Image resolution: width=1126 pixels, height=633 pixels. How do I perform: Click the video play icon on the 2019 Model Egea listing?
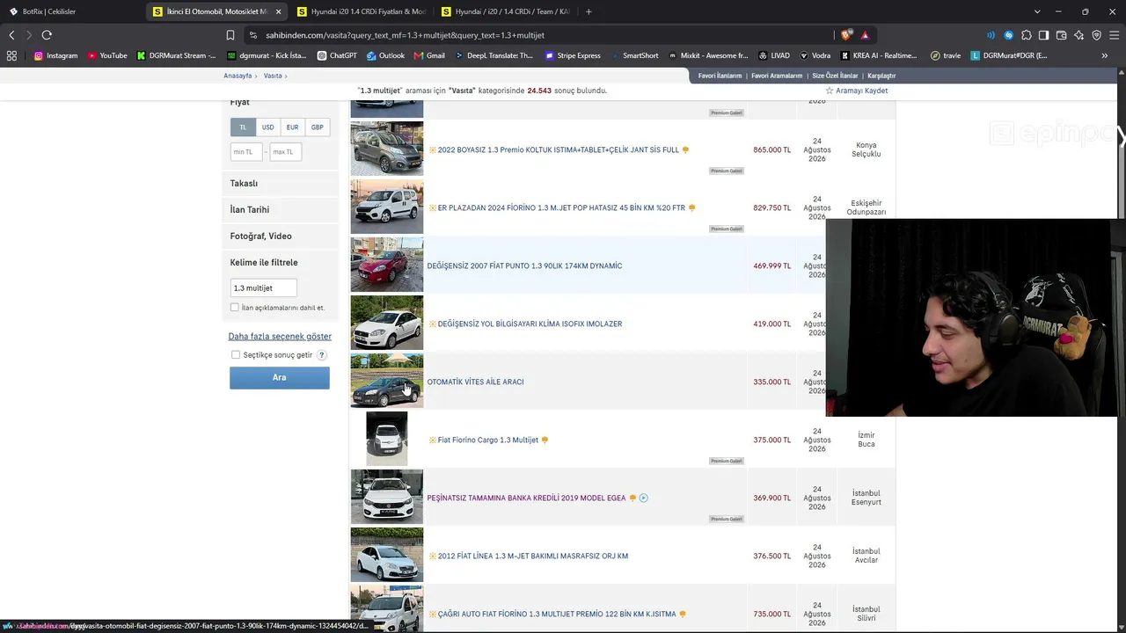644,498
